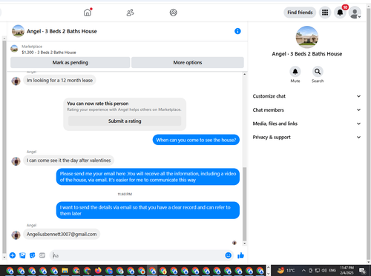Click the house thumbnail in chat header

pyautogui.click(x=18, y=31)
